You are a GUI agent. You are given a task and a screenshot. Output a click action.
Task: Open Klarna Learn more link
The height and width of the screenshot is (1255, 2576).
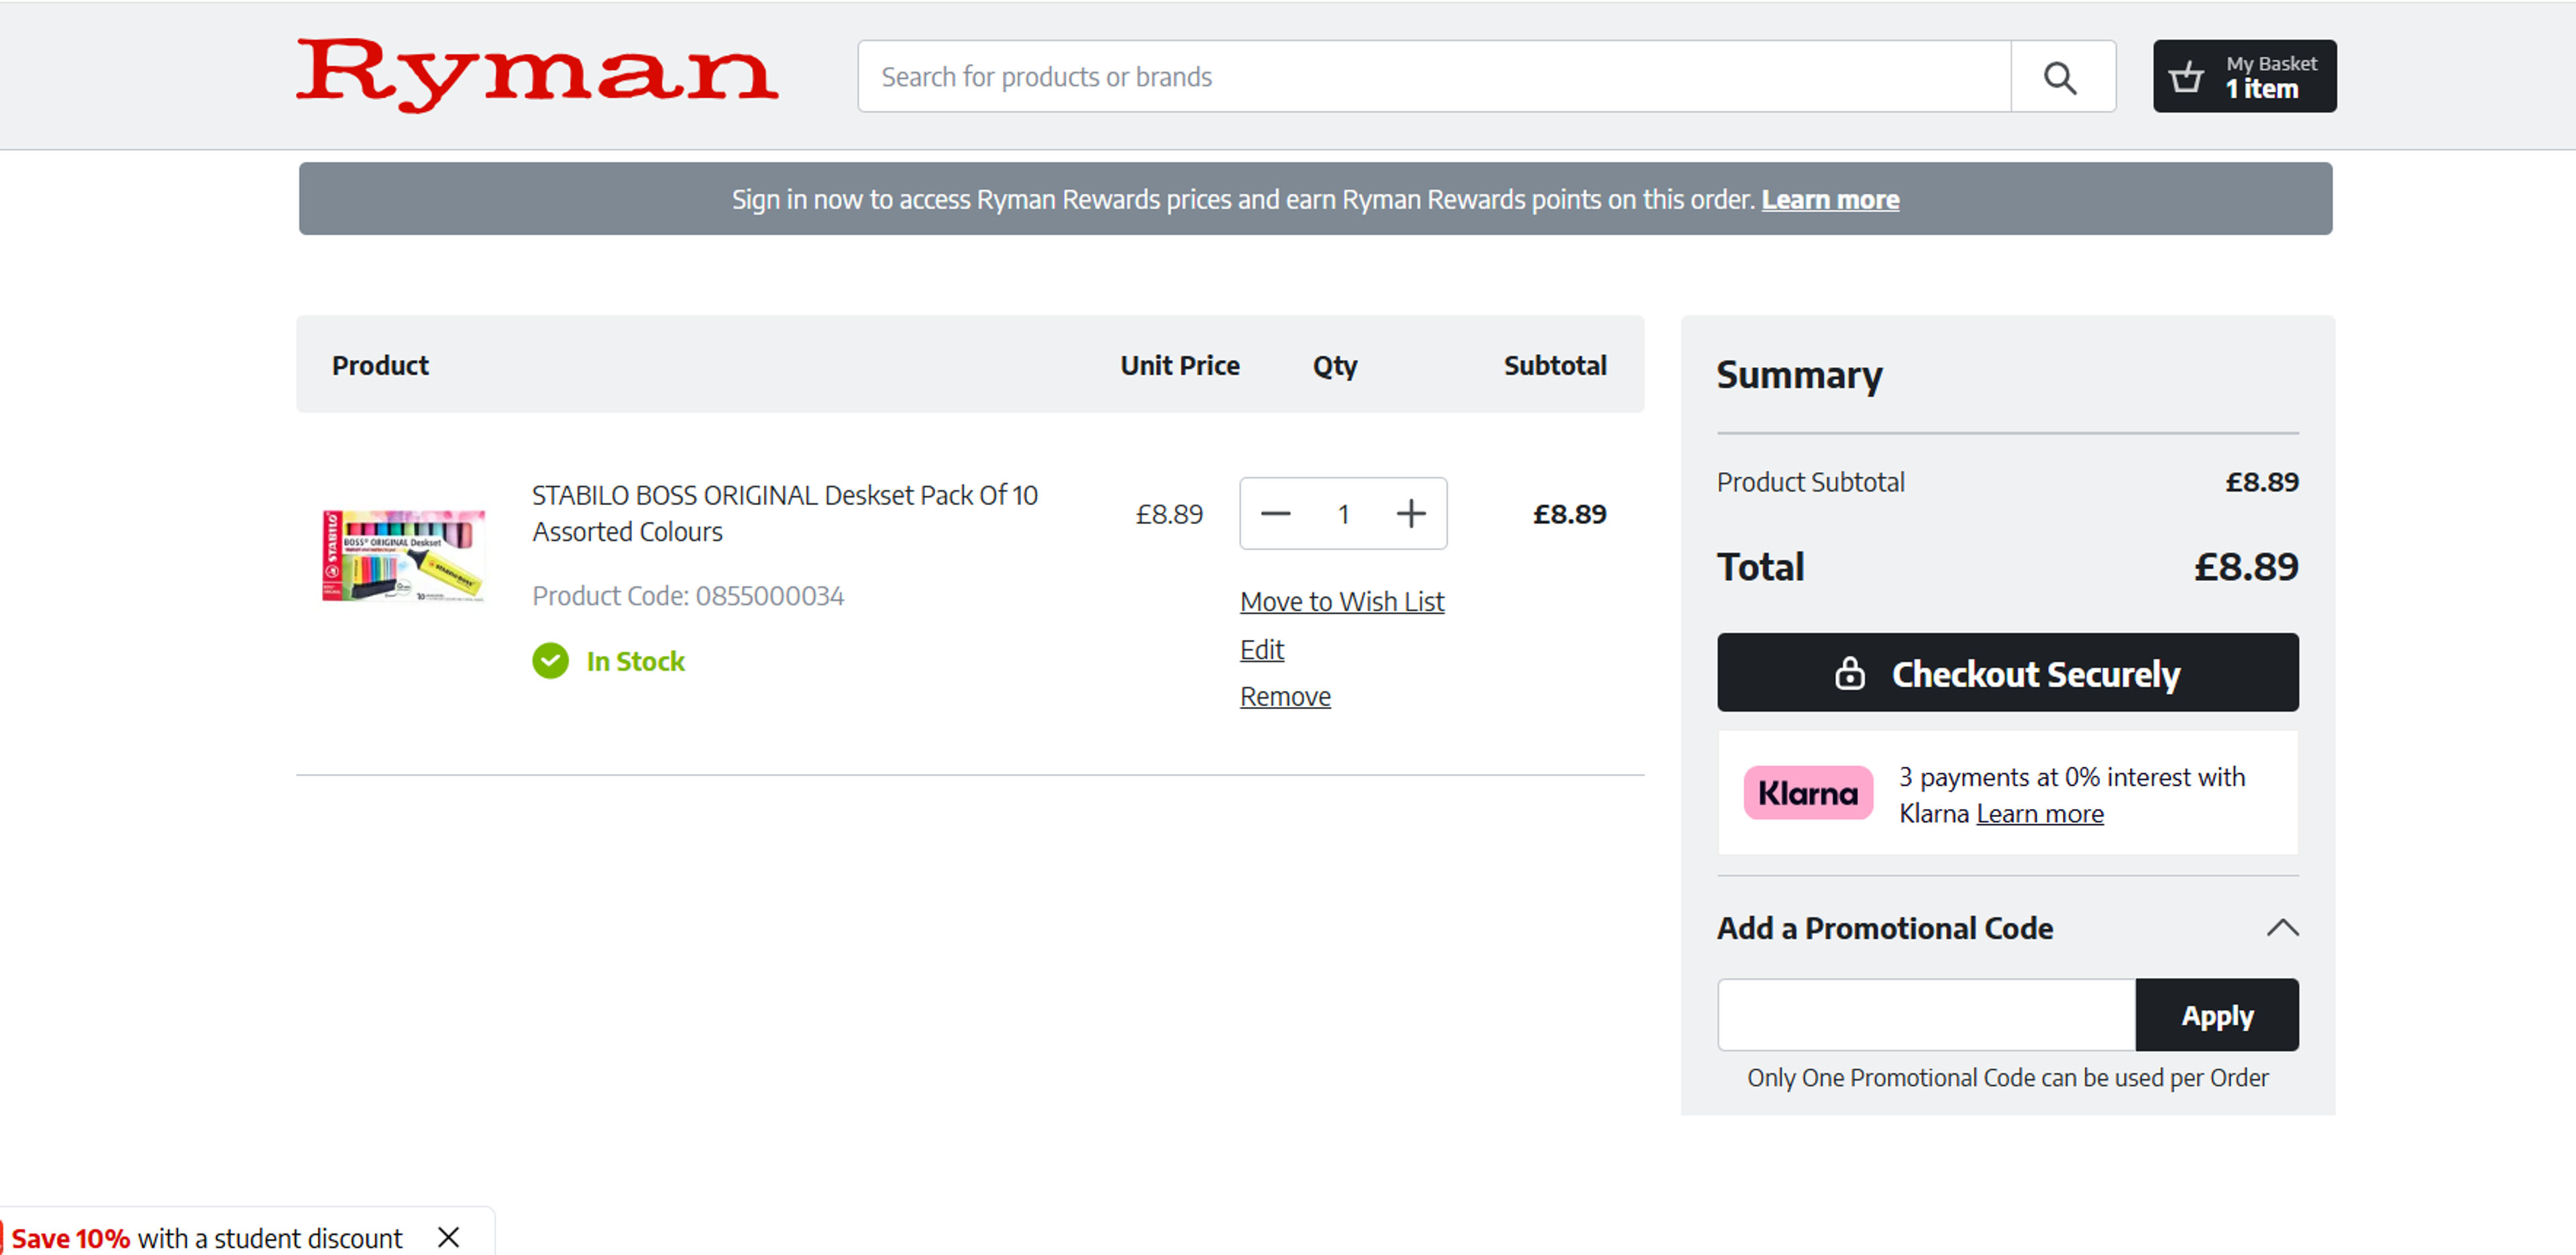tap(2039, 814)
